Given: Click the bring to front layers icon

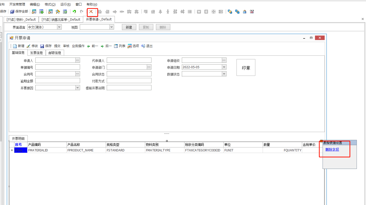Looking at the screenshot, I should (230, 12).
